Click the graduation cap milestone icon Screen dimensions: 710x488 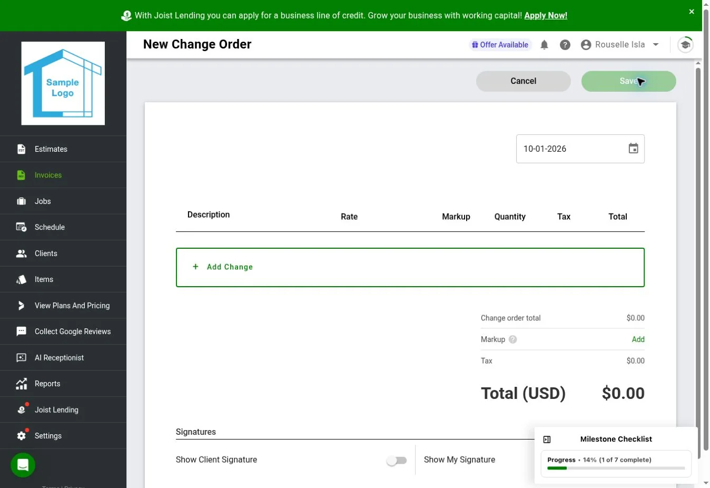pos(685,45)
